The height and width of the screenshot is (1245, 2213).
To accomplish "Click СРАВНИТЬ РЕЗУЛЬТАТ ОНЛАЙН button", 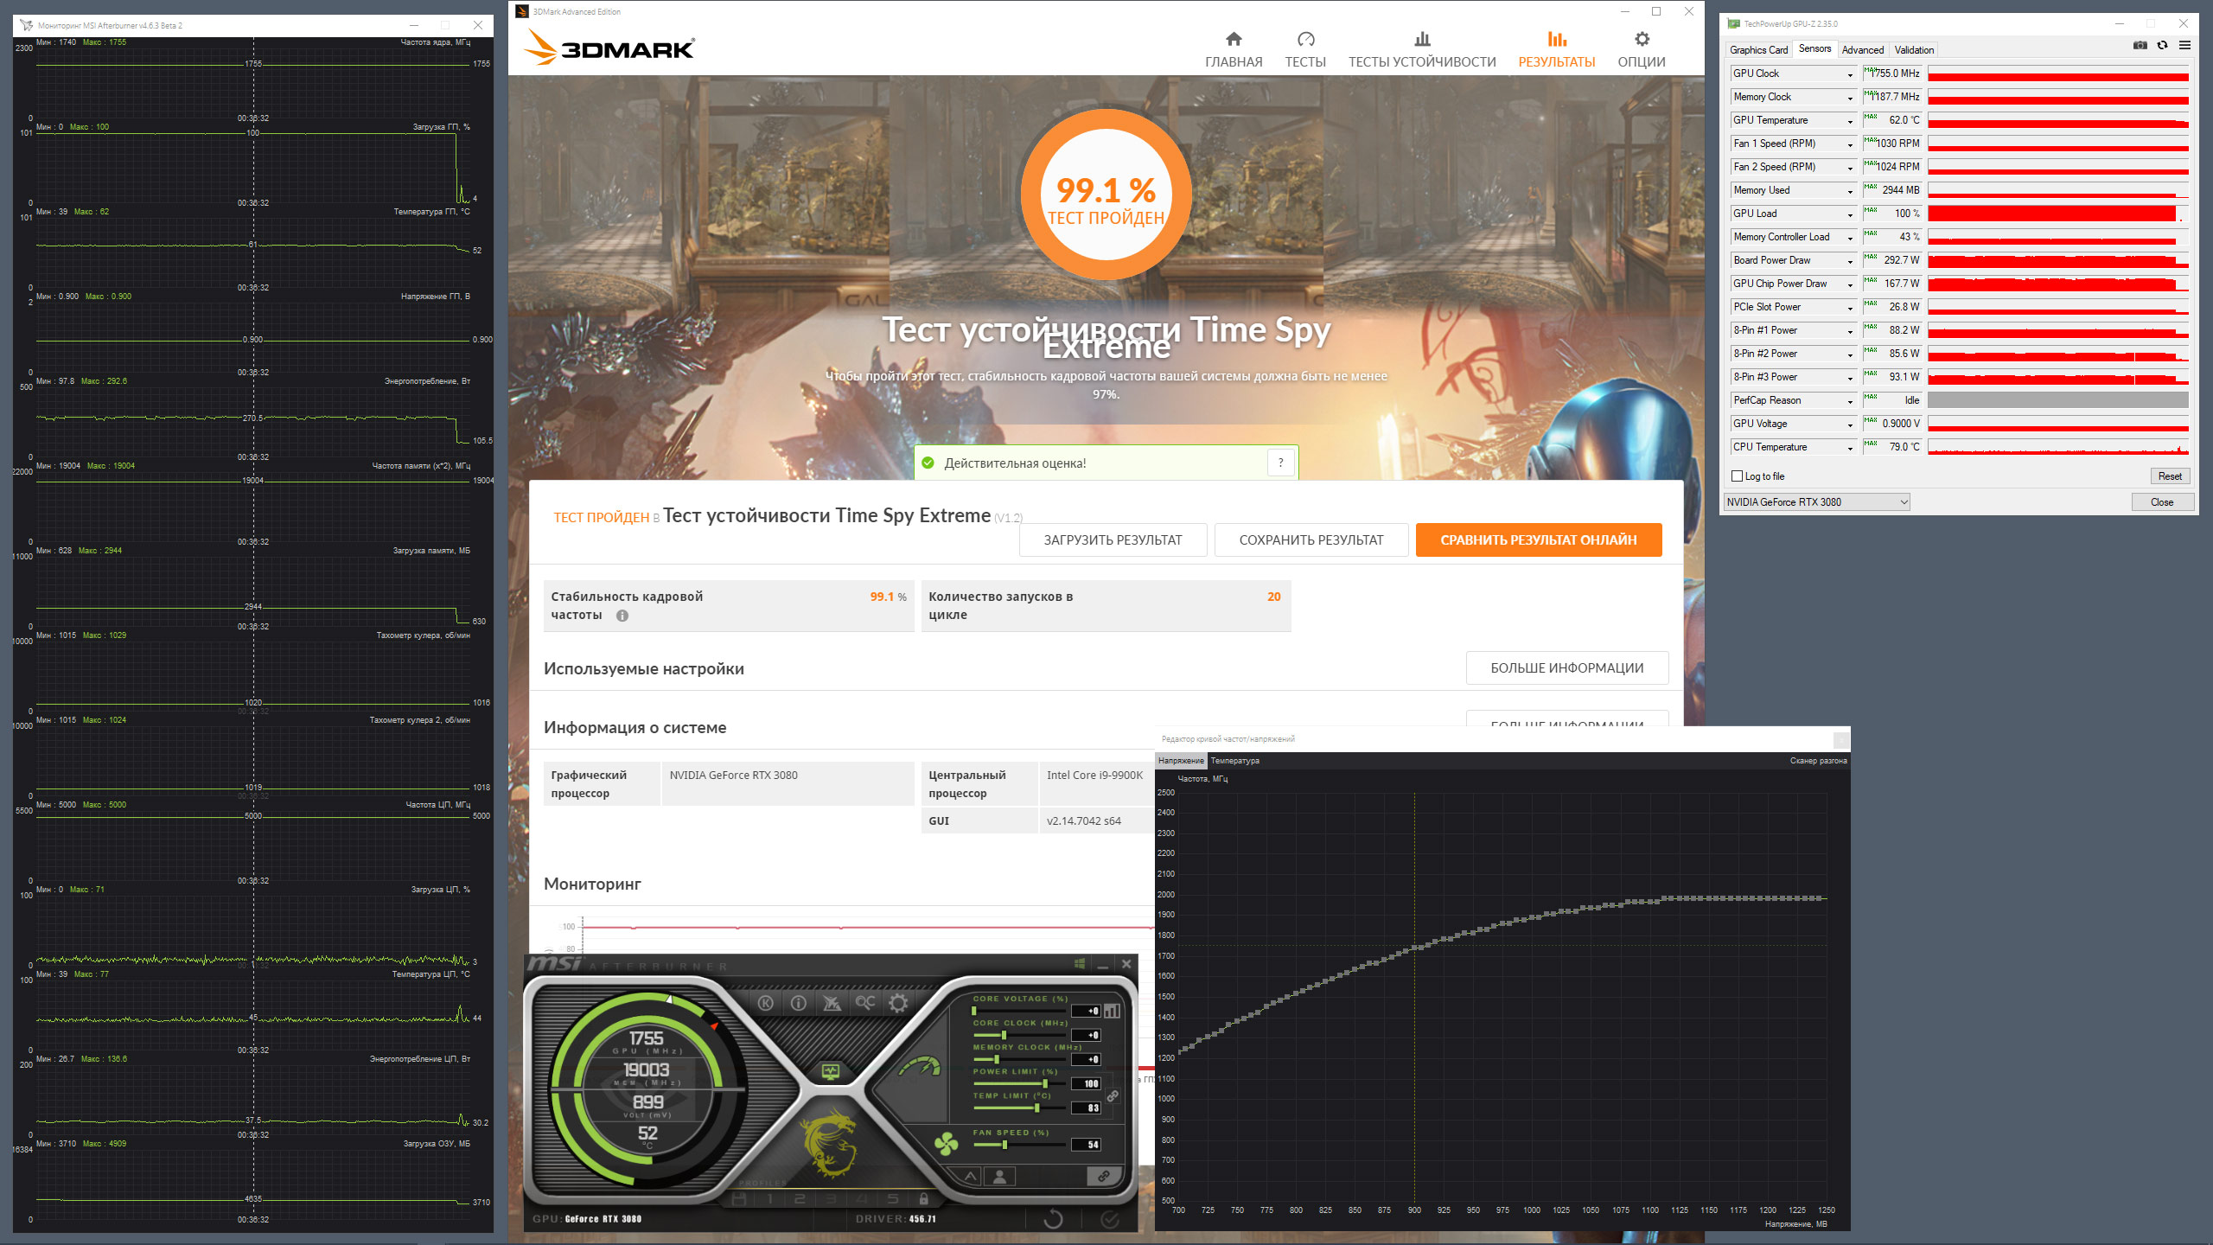I will (1538, 540).
